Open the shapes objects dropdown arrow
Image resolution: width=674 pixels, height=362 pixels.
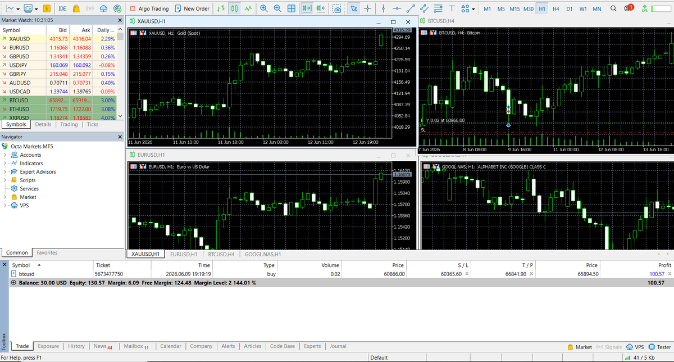(x=473, y=9)
